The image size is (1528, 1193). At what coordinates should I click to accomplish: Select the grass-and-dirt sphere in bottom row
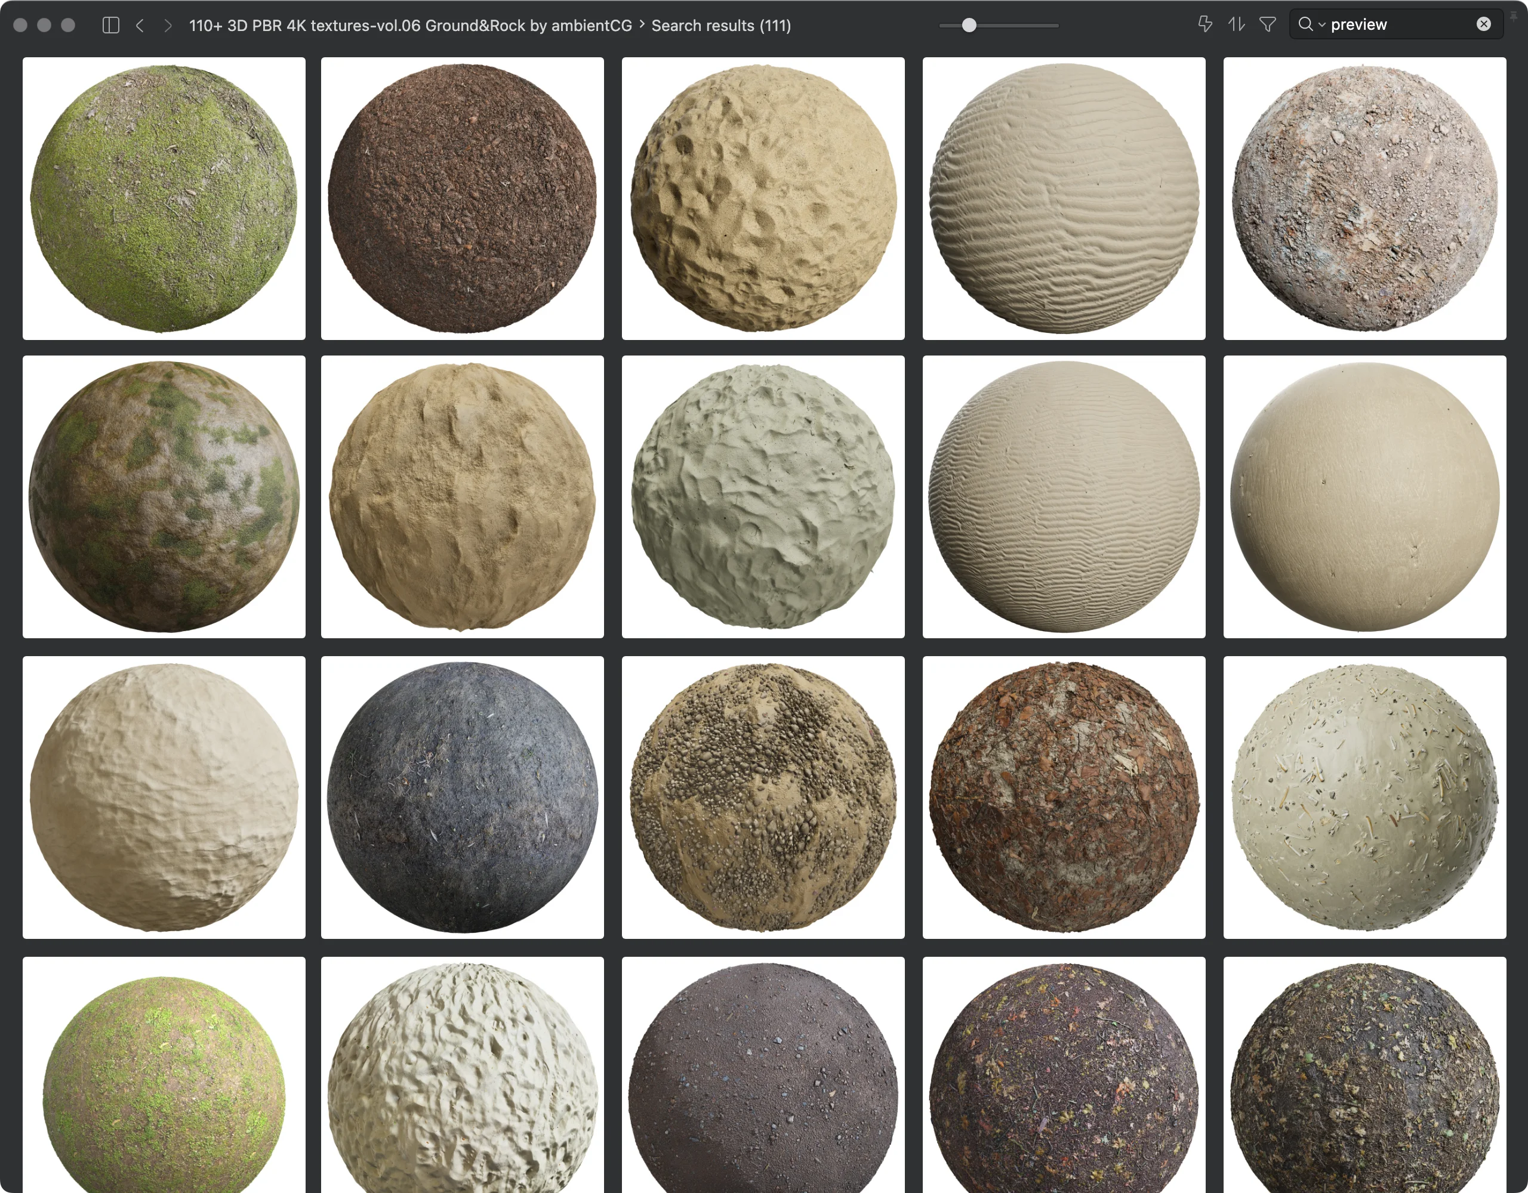pyautogui.click(x=164, y=1075)
